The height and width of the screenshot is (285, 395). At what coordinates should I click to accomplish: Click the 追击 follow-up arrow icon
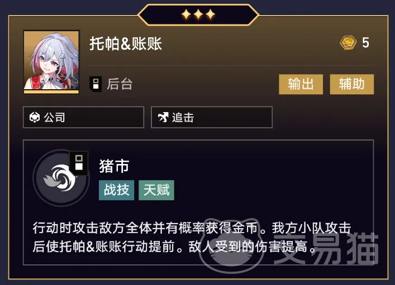click(x=163, y=117)
